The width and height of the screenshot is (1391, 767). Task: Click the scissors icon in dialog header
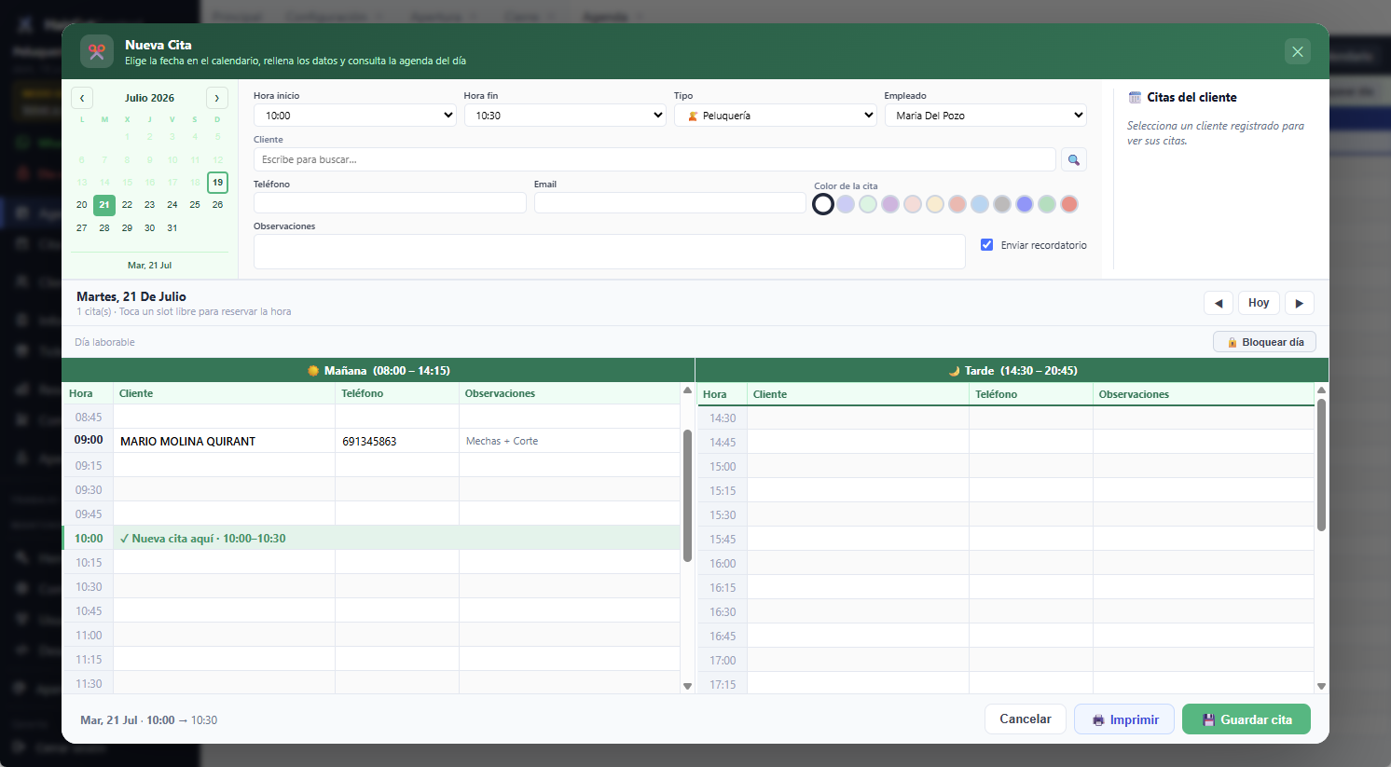click(97, 51)
